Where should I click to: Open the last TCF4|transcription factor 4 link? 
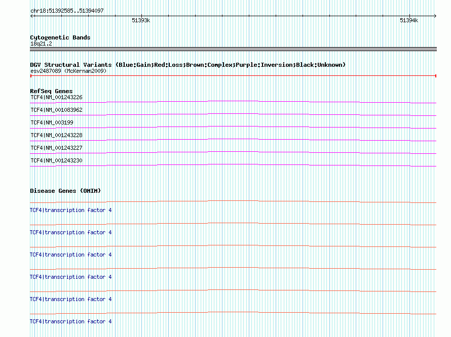pyautogui.click(x=70, y=321)
